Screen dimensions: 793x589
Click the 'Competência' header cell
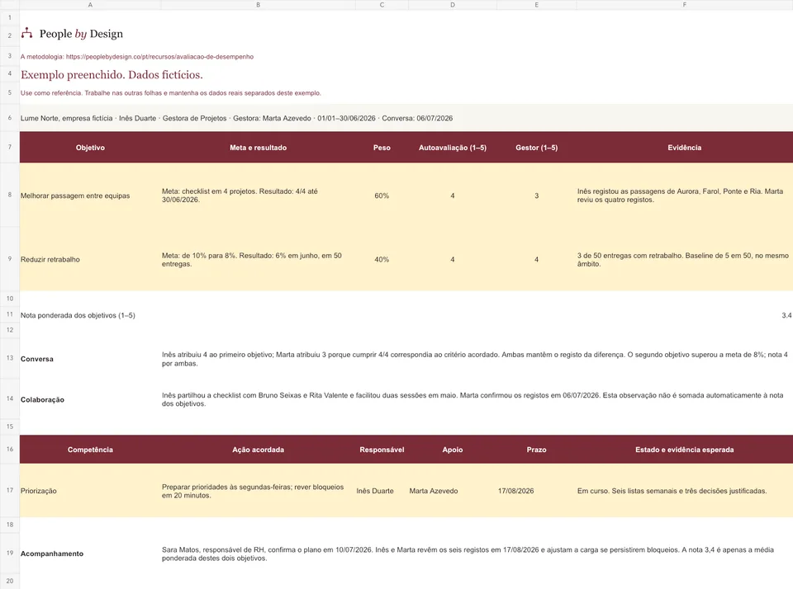click(90, 450)
